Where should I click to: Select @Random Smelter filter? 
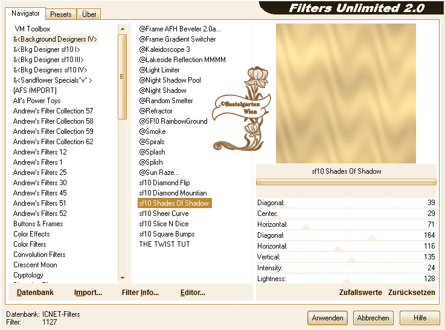[x=166, y=101]
